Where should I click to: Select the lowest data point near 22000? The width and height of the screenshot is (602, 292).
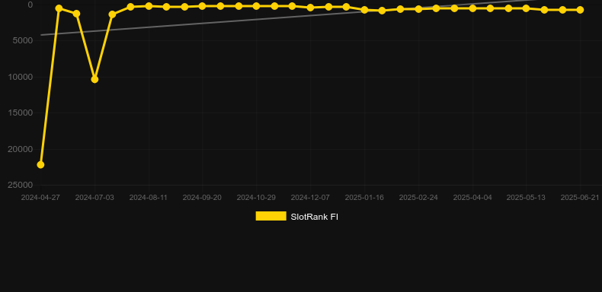click(x=40, y=165)
